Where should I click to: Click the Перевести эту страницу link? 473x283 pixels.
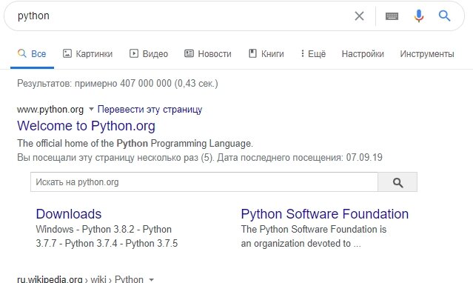coord(150,110)
